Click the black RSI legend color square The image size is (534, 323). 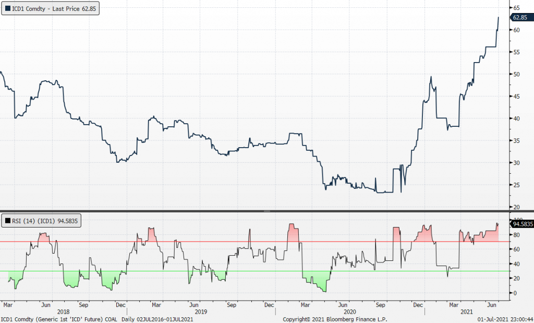pyautogui.click(x=7, y=221)
